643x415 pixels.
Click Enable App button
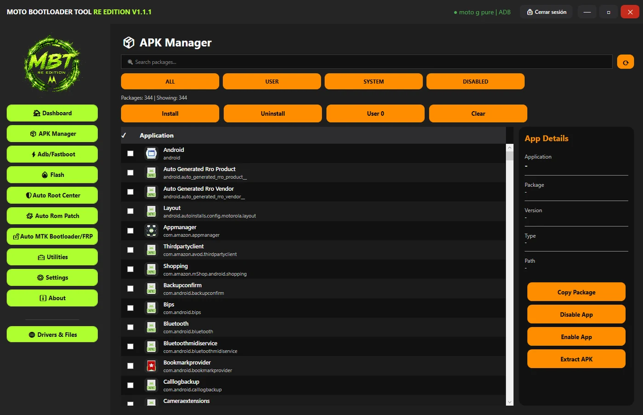tap(576, 337)
